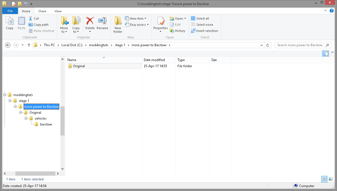Open the Customize Quick Access Toolbar dropdown
337x191 pixels.
click(31, 4)
